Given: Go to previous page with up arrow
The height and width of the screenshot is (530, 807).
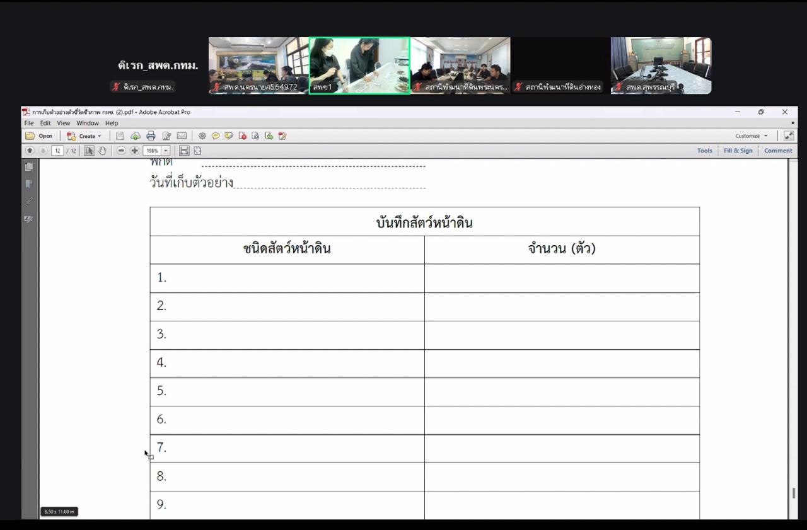Looking at the screenshot, I should 30,151.
